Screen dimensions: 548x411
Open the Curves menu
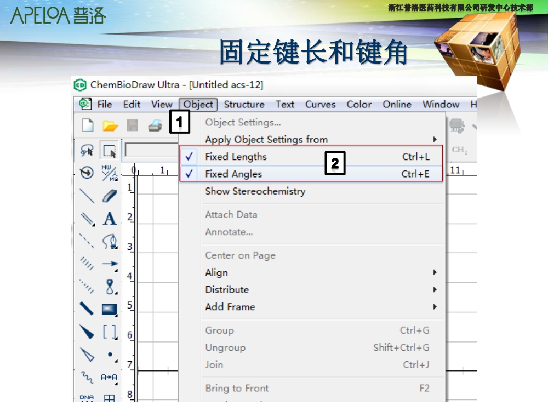point(320,104)
